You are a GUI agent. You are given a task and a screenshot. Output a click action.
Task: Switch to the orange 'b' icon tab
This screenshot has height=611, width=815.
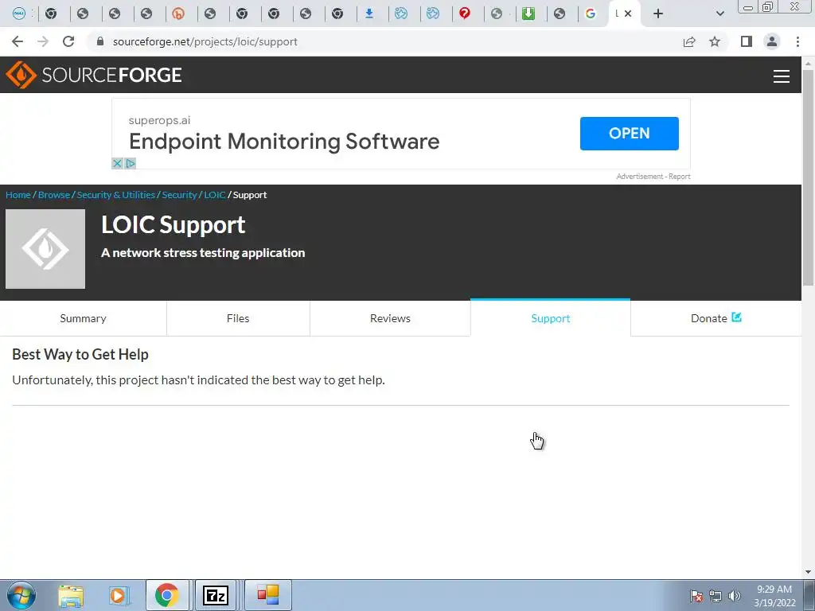(178, 14)
